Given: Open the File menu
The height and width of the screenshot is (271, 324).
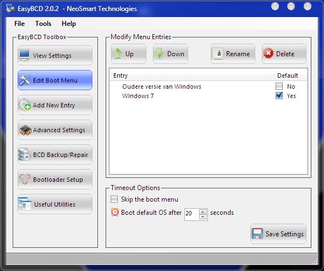Looking at the screenshot, I should click(x=20, y=24).
